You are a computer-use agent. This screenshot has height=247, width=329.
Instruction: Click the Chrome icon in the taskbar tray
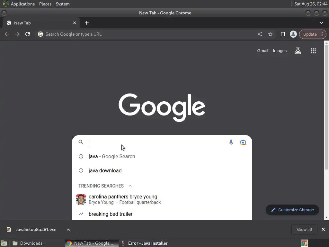304,243
